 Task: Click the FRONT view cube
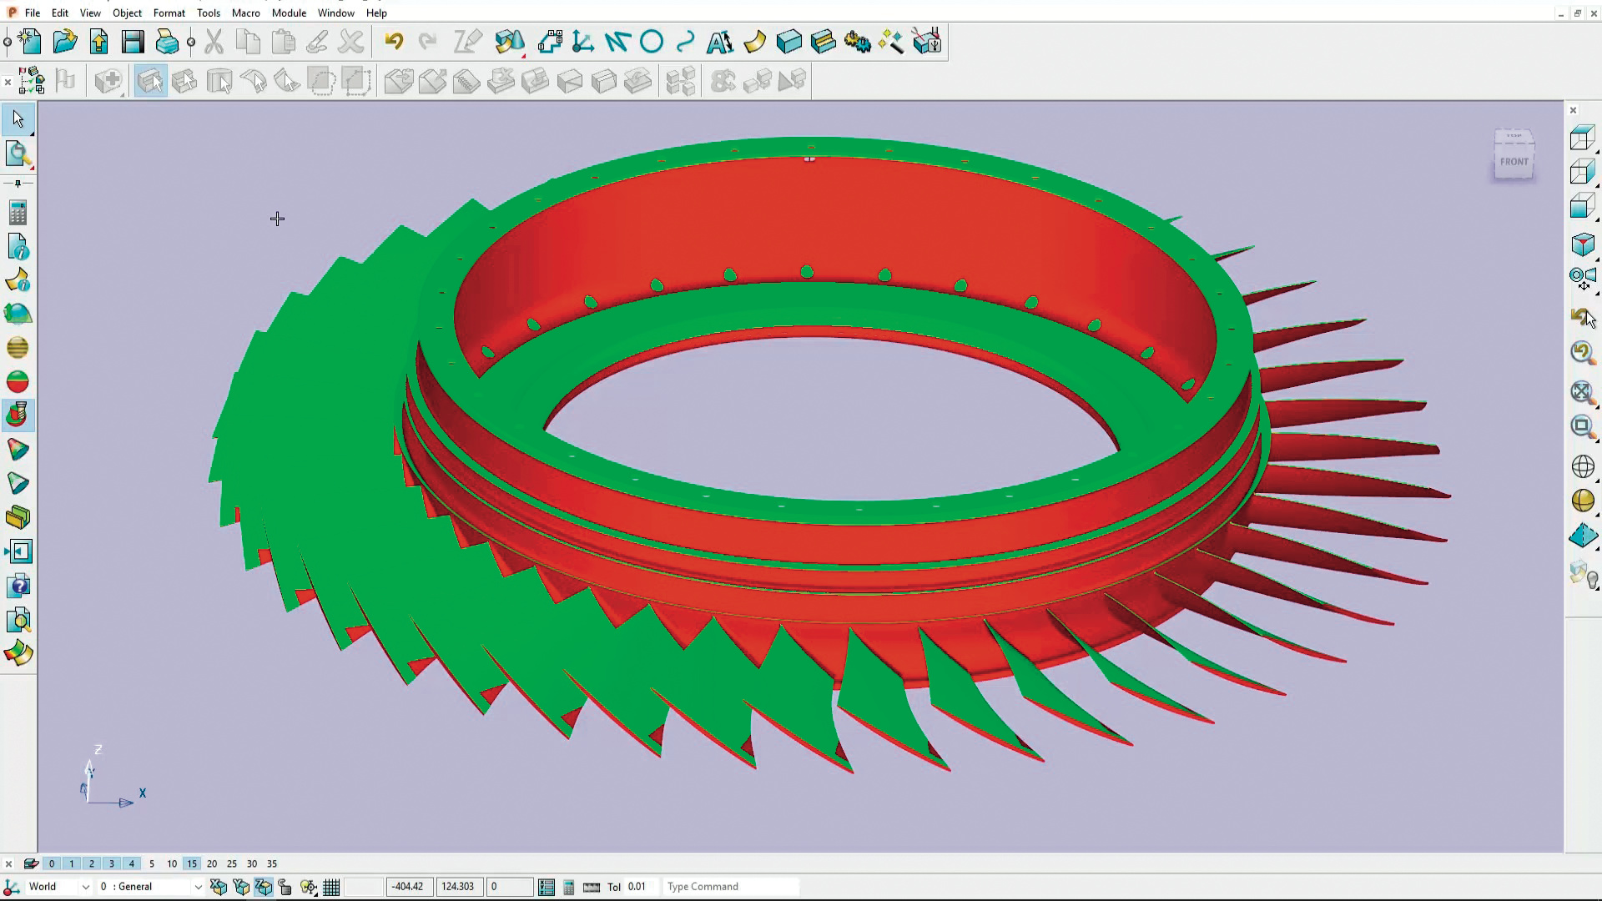point(1514,162)
